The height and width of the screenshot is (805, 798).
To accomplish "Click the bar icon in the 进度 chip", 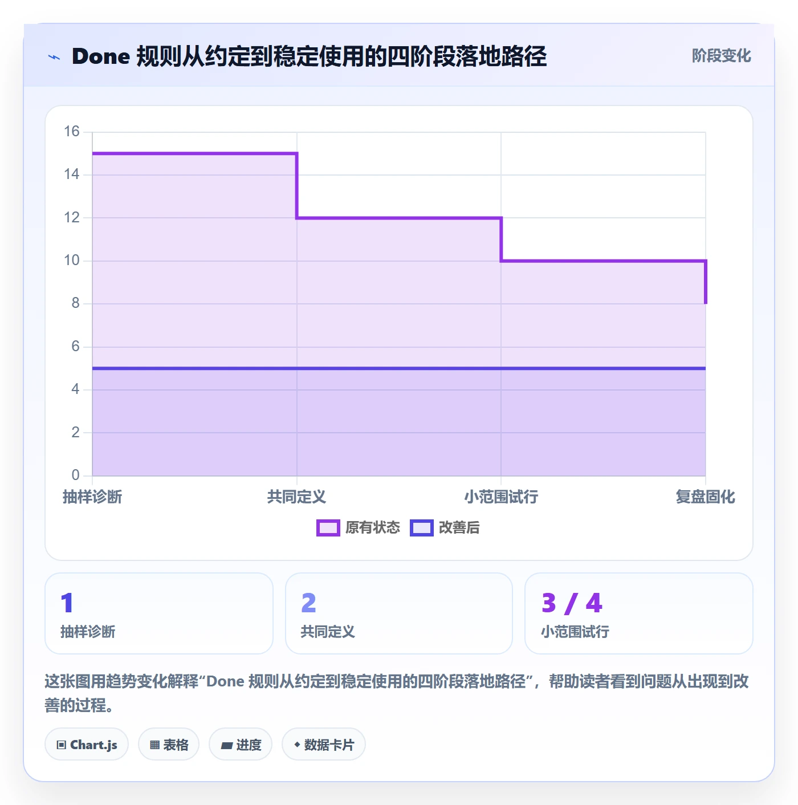I will pos(226,746).
